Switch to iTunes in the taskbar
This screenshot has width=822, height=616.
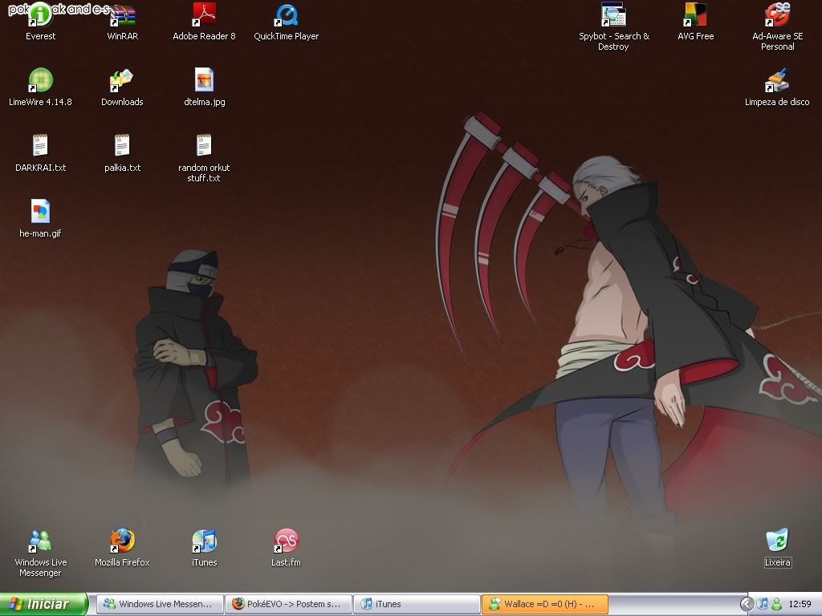tap(416, 604)
